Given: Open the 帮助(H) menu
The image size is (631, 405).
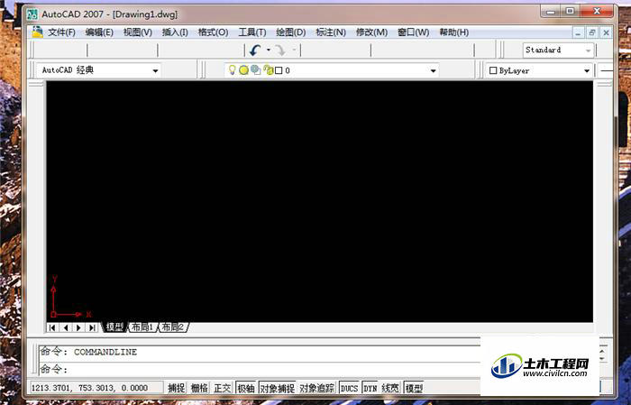Looking at the screenshot, I should pyautogui.click(x=454, y=32).
